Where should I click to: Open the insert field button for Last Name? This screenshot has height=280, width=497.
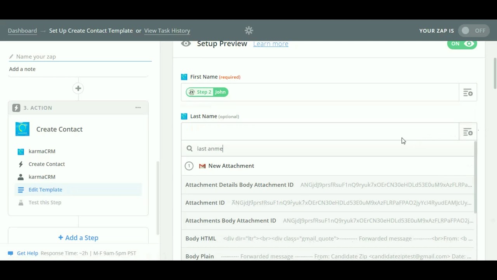[x=468, y=132]
